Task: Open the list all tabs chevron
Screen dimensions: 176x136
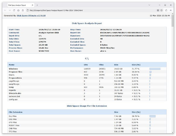Action: (x=149, y=5)
